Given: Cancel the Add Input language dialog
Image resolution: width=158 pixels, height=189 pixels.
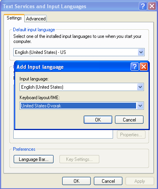Looking at the screenshot, I should click(x=129, y=119).
